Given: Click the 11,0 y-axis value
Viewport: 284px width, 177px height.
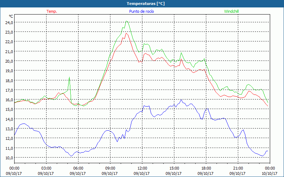Looking at the screenshot, I should pyautogui.click(x=9, y=148).
